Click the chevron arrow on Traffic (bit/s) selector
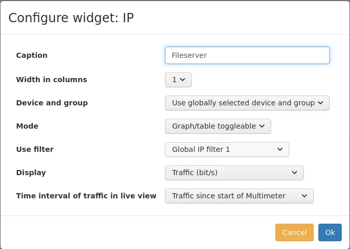 (x=295, y=173)
